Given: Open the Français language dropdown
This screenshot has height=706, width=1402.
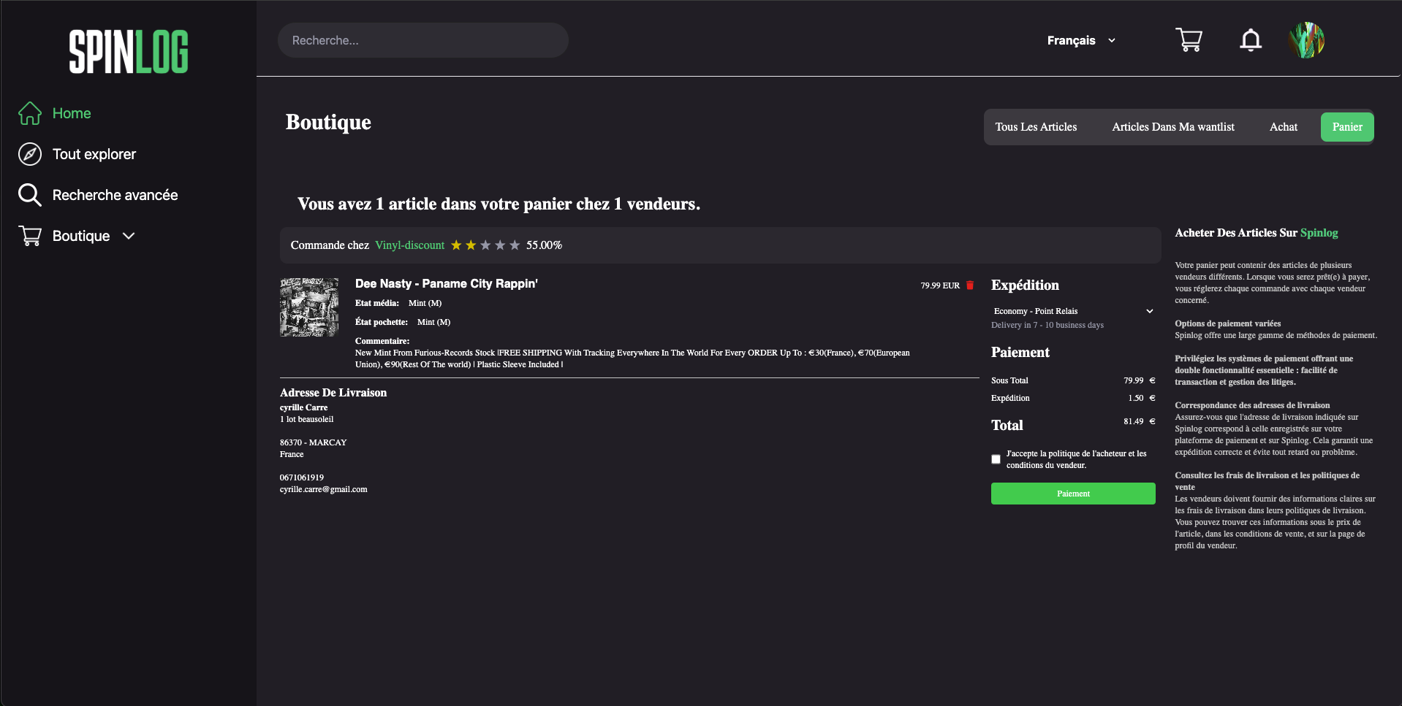Looking at the screenshot, I should [x=1081, y=41].
